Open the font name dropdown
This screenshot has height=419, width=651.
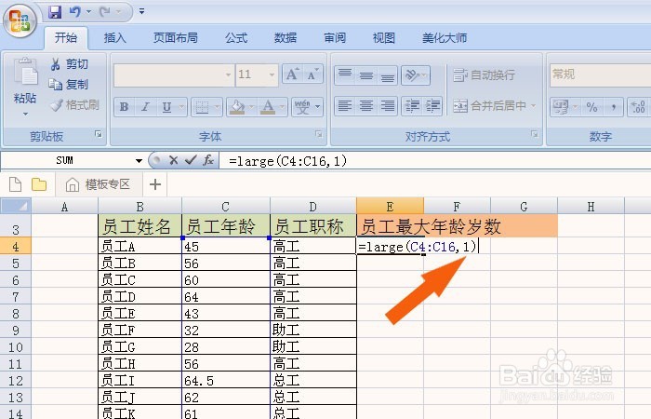click(228, 74)
